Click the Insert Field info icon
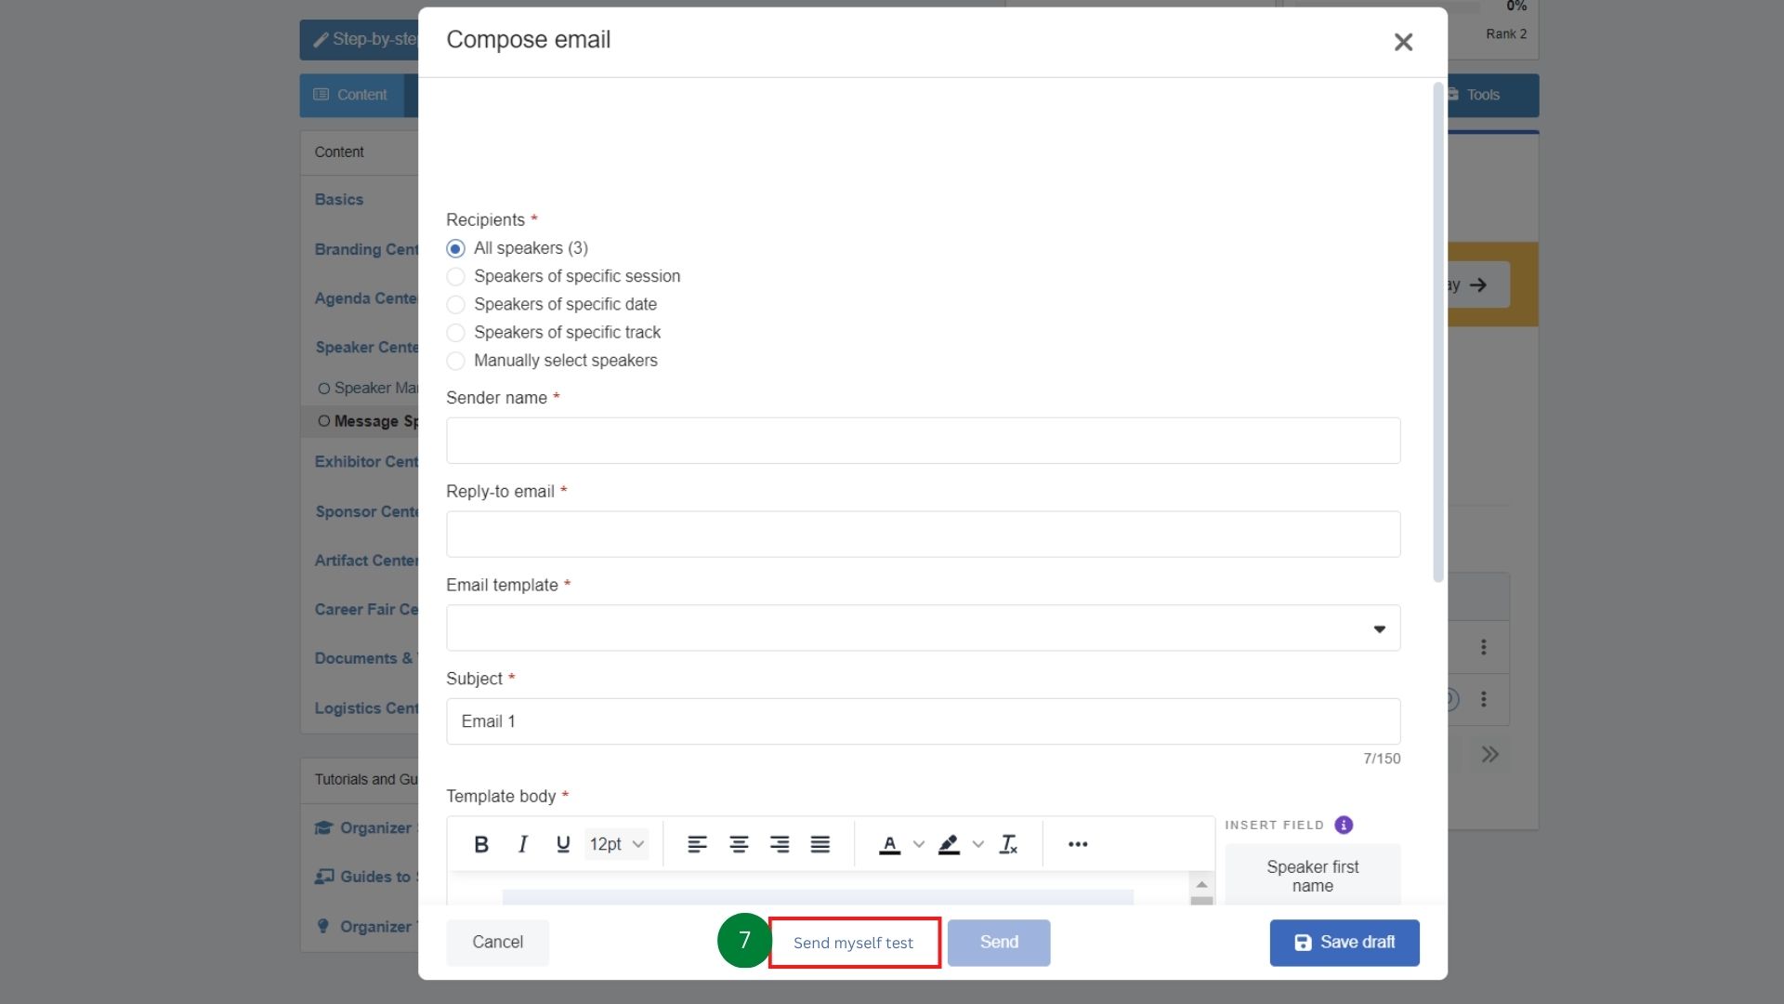 (x=1344, y=825)
